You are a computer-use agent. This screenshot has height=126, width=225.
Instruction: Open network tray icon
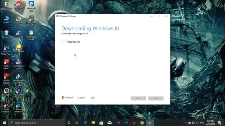pos(193,123)
